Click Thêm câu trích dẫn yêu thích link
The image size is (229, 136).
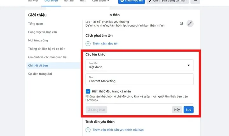pyautogui.click(x=118, y=130)
